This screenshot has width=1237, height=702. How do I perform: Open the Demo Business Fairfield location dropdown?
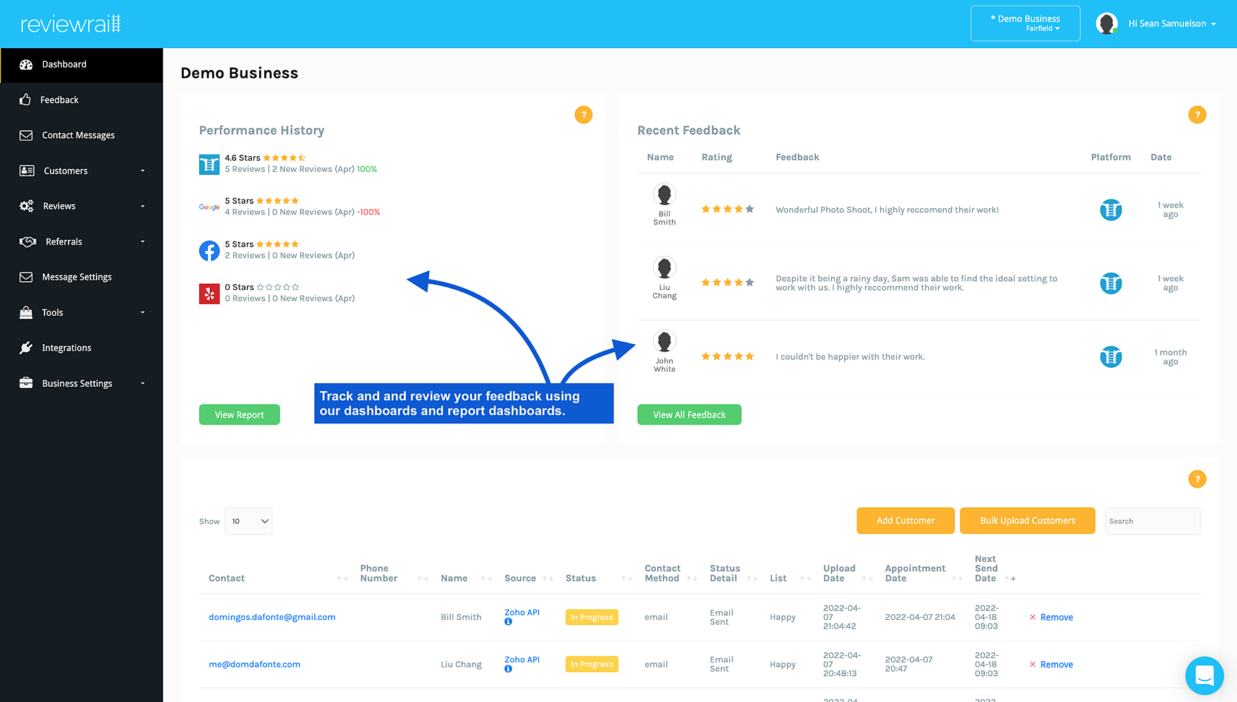pyautogui.click(x=1025, y=23)
